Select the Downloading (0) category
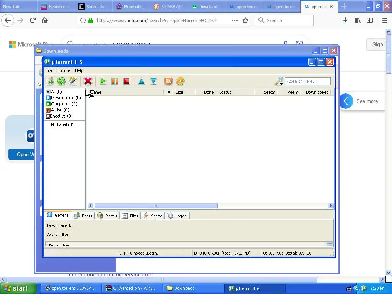 pos(64,98)
